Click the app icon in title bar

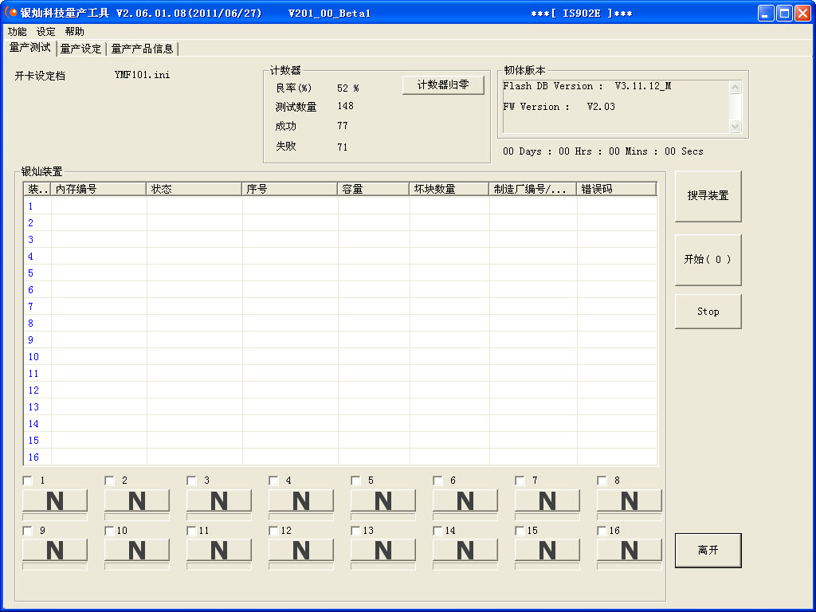[11, 13]
